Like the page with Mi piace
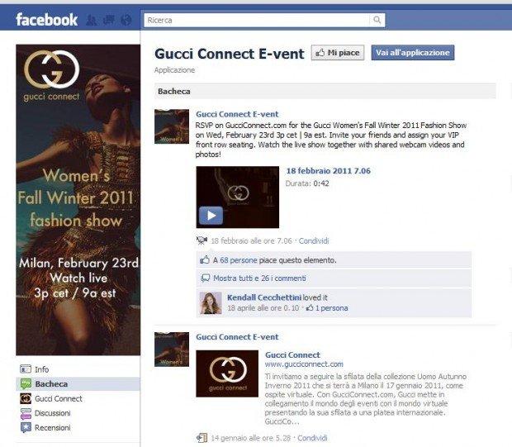The height and width of the screenshot is (447, 512). tap(338, 53)
